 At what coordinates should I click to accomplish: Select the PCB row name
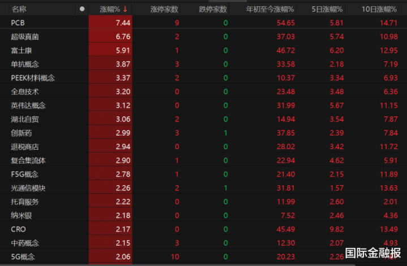coord(18,23)
